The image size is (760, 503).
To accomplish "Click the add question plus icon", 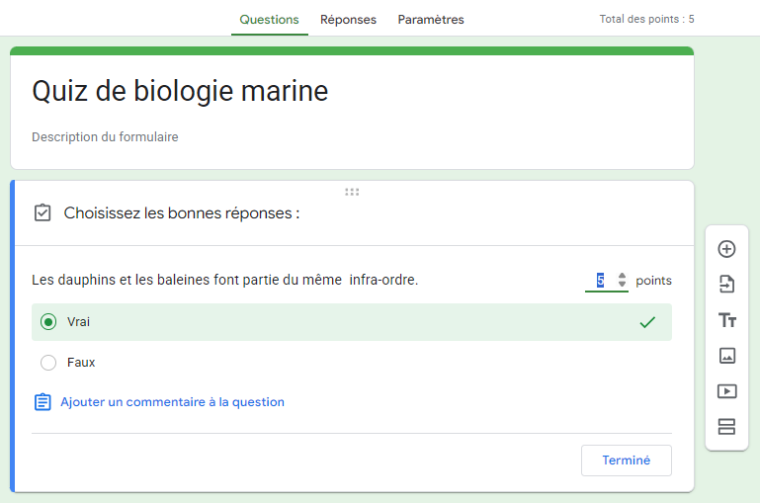I will point(726,249).
